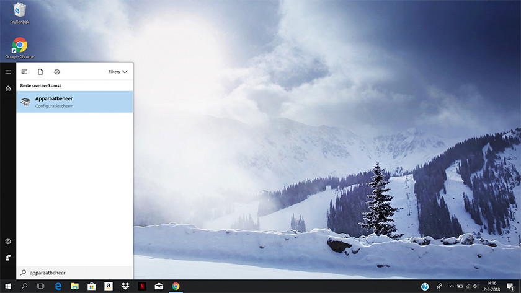Launch Microsoft Edge from taskbar
Viewport: 521px width, 293px height.
(58, 286)
